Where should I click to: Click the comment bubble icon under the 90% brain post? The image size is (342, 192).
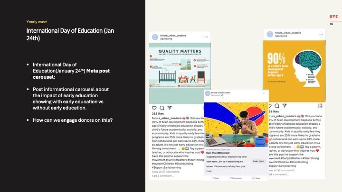click(x=277, y=106)
